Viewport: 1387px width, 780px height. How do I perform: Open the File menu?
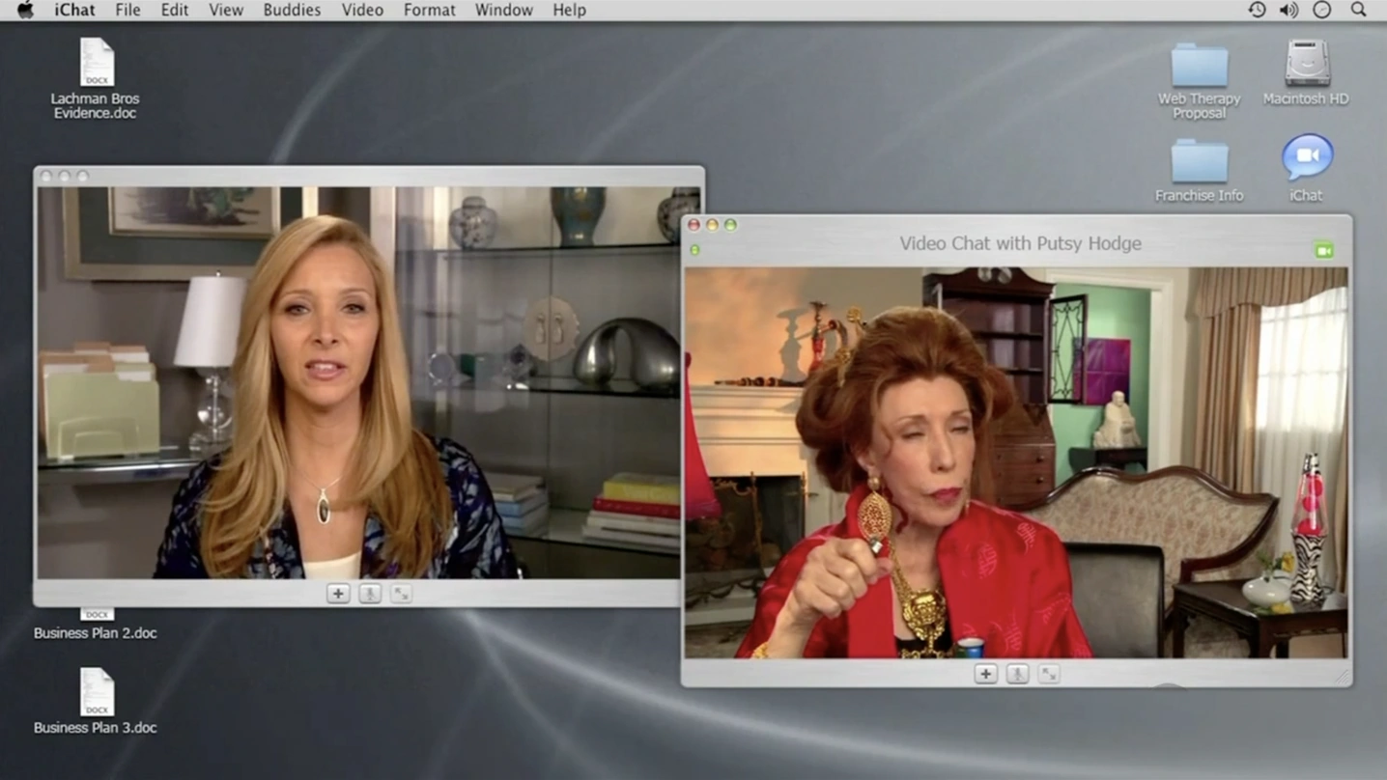point(127,10)
